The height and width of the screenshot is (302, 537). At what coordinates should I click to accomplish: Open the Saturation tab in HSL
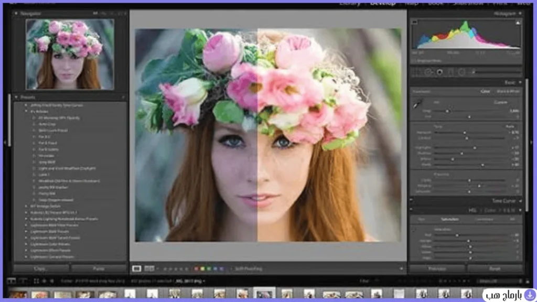point(449,219)
